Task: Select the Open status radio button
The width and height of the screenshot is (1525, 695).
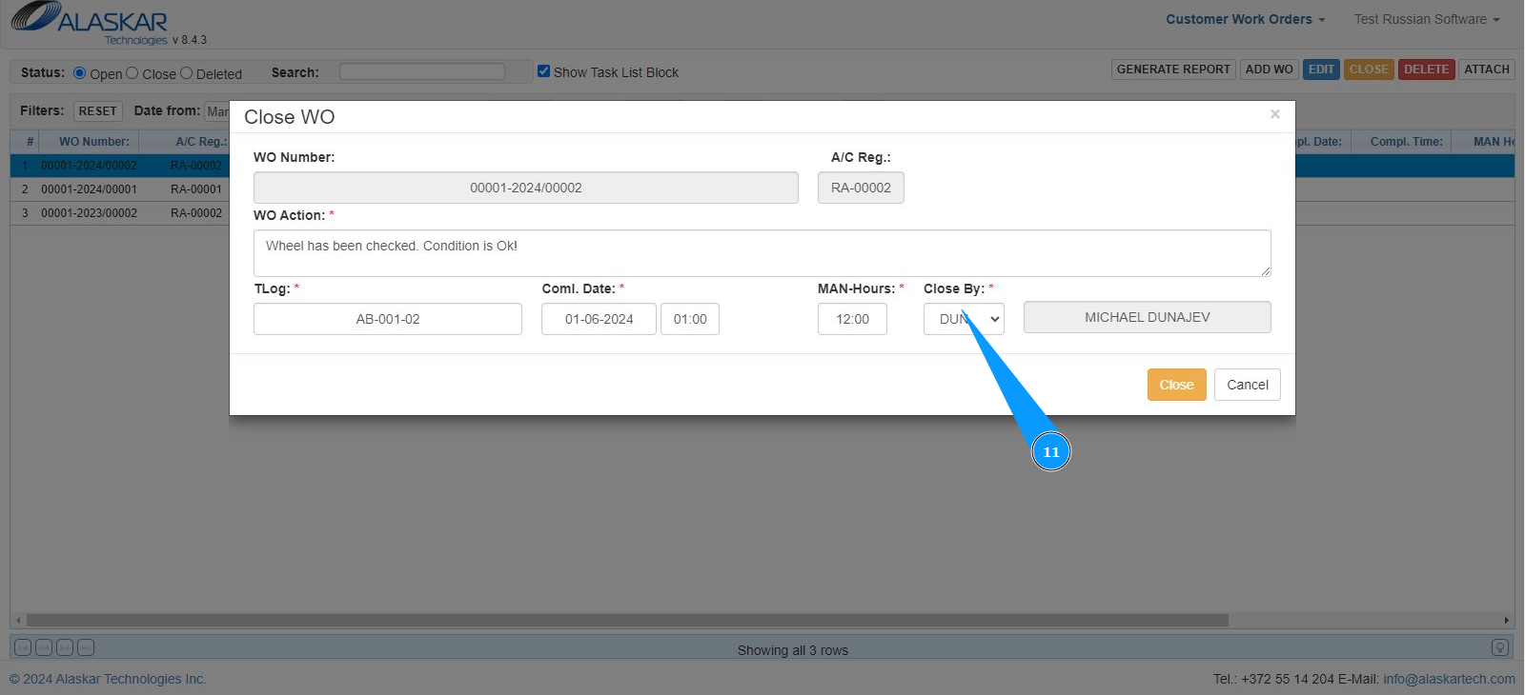Action: [80, 72]
